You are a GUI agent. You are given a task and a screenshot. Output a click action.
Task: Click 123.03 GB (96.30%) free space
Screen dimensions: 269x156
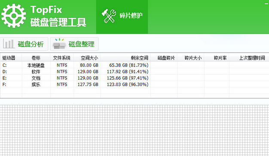(128, 84)
